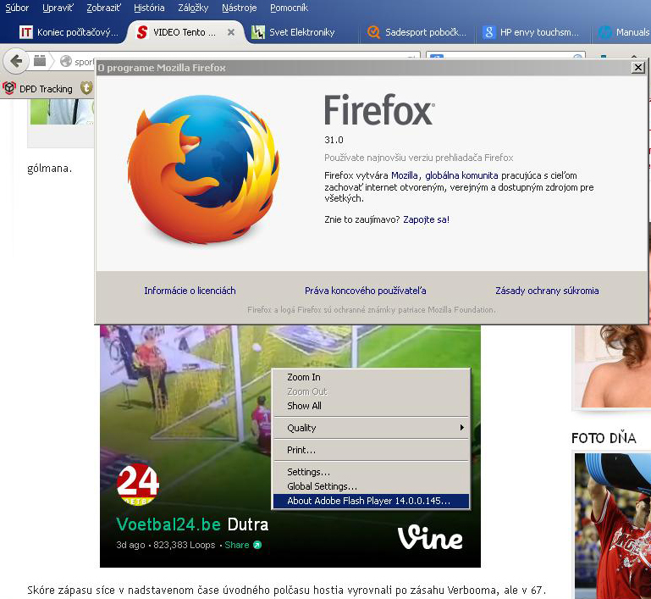Select Show All in Flash context menu

(371, 406)
